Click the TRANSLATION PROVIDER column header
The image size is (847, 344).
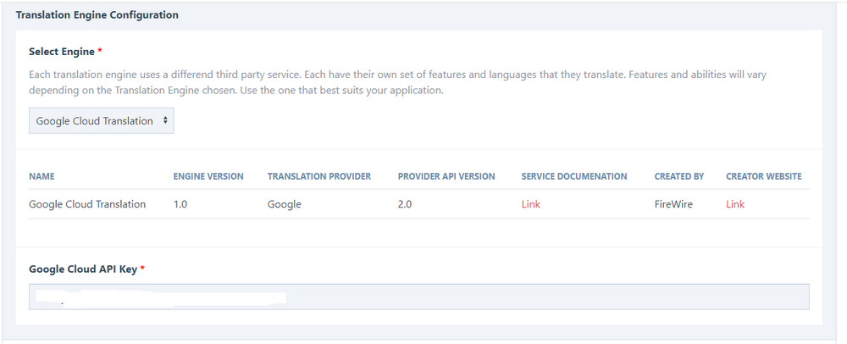(x=319, y=176)
